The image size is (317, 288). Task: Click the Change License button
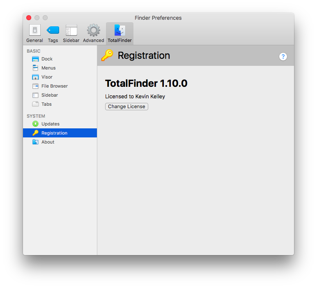126,107
